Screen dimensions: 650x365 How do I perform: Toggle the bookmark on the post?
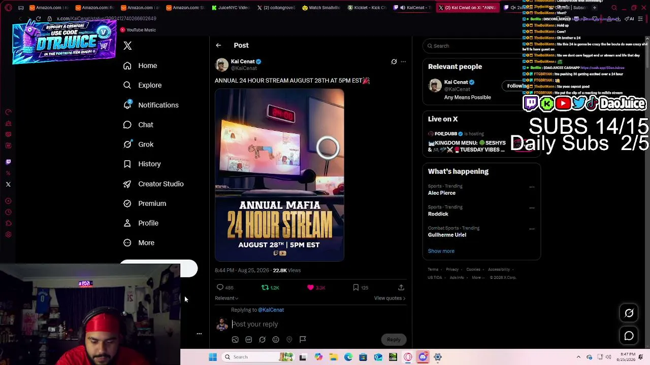coord(356,287)
